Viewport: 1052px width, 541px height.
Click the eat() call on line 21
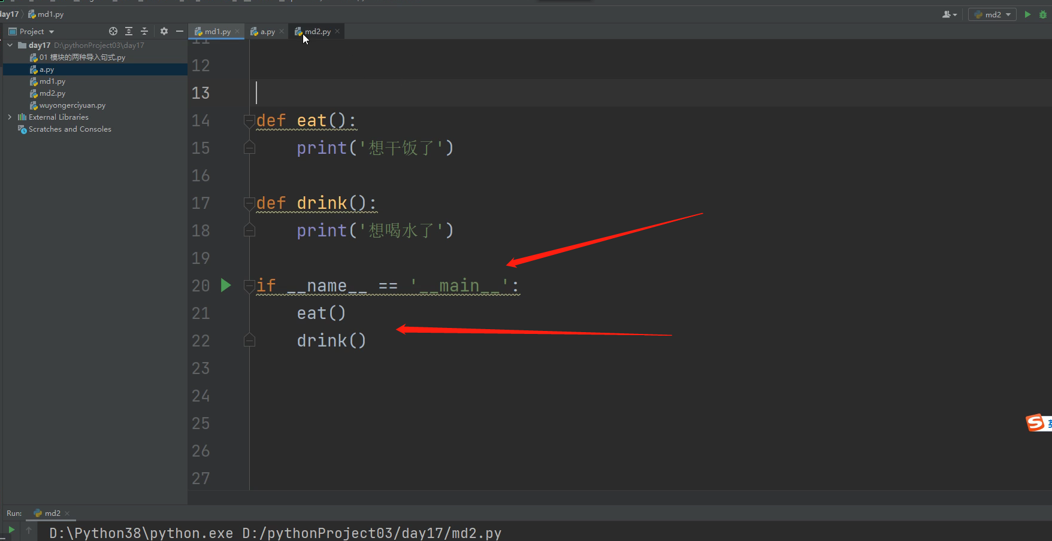click(321, 313)
